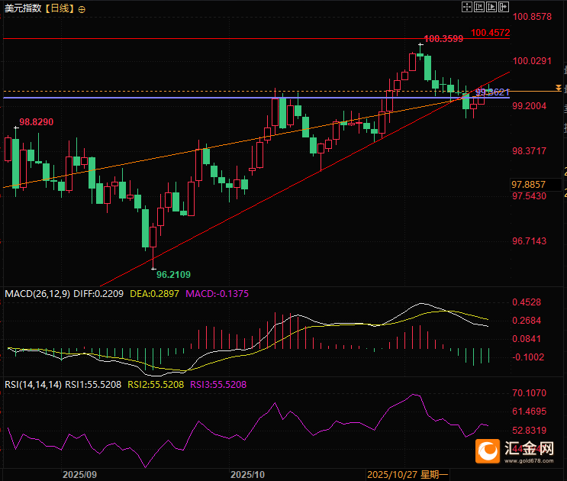Viewport: 567px width, 481px height.
Task: Click the jump-to-start chart axis icon
Action: tap(479, 7)
